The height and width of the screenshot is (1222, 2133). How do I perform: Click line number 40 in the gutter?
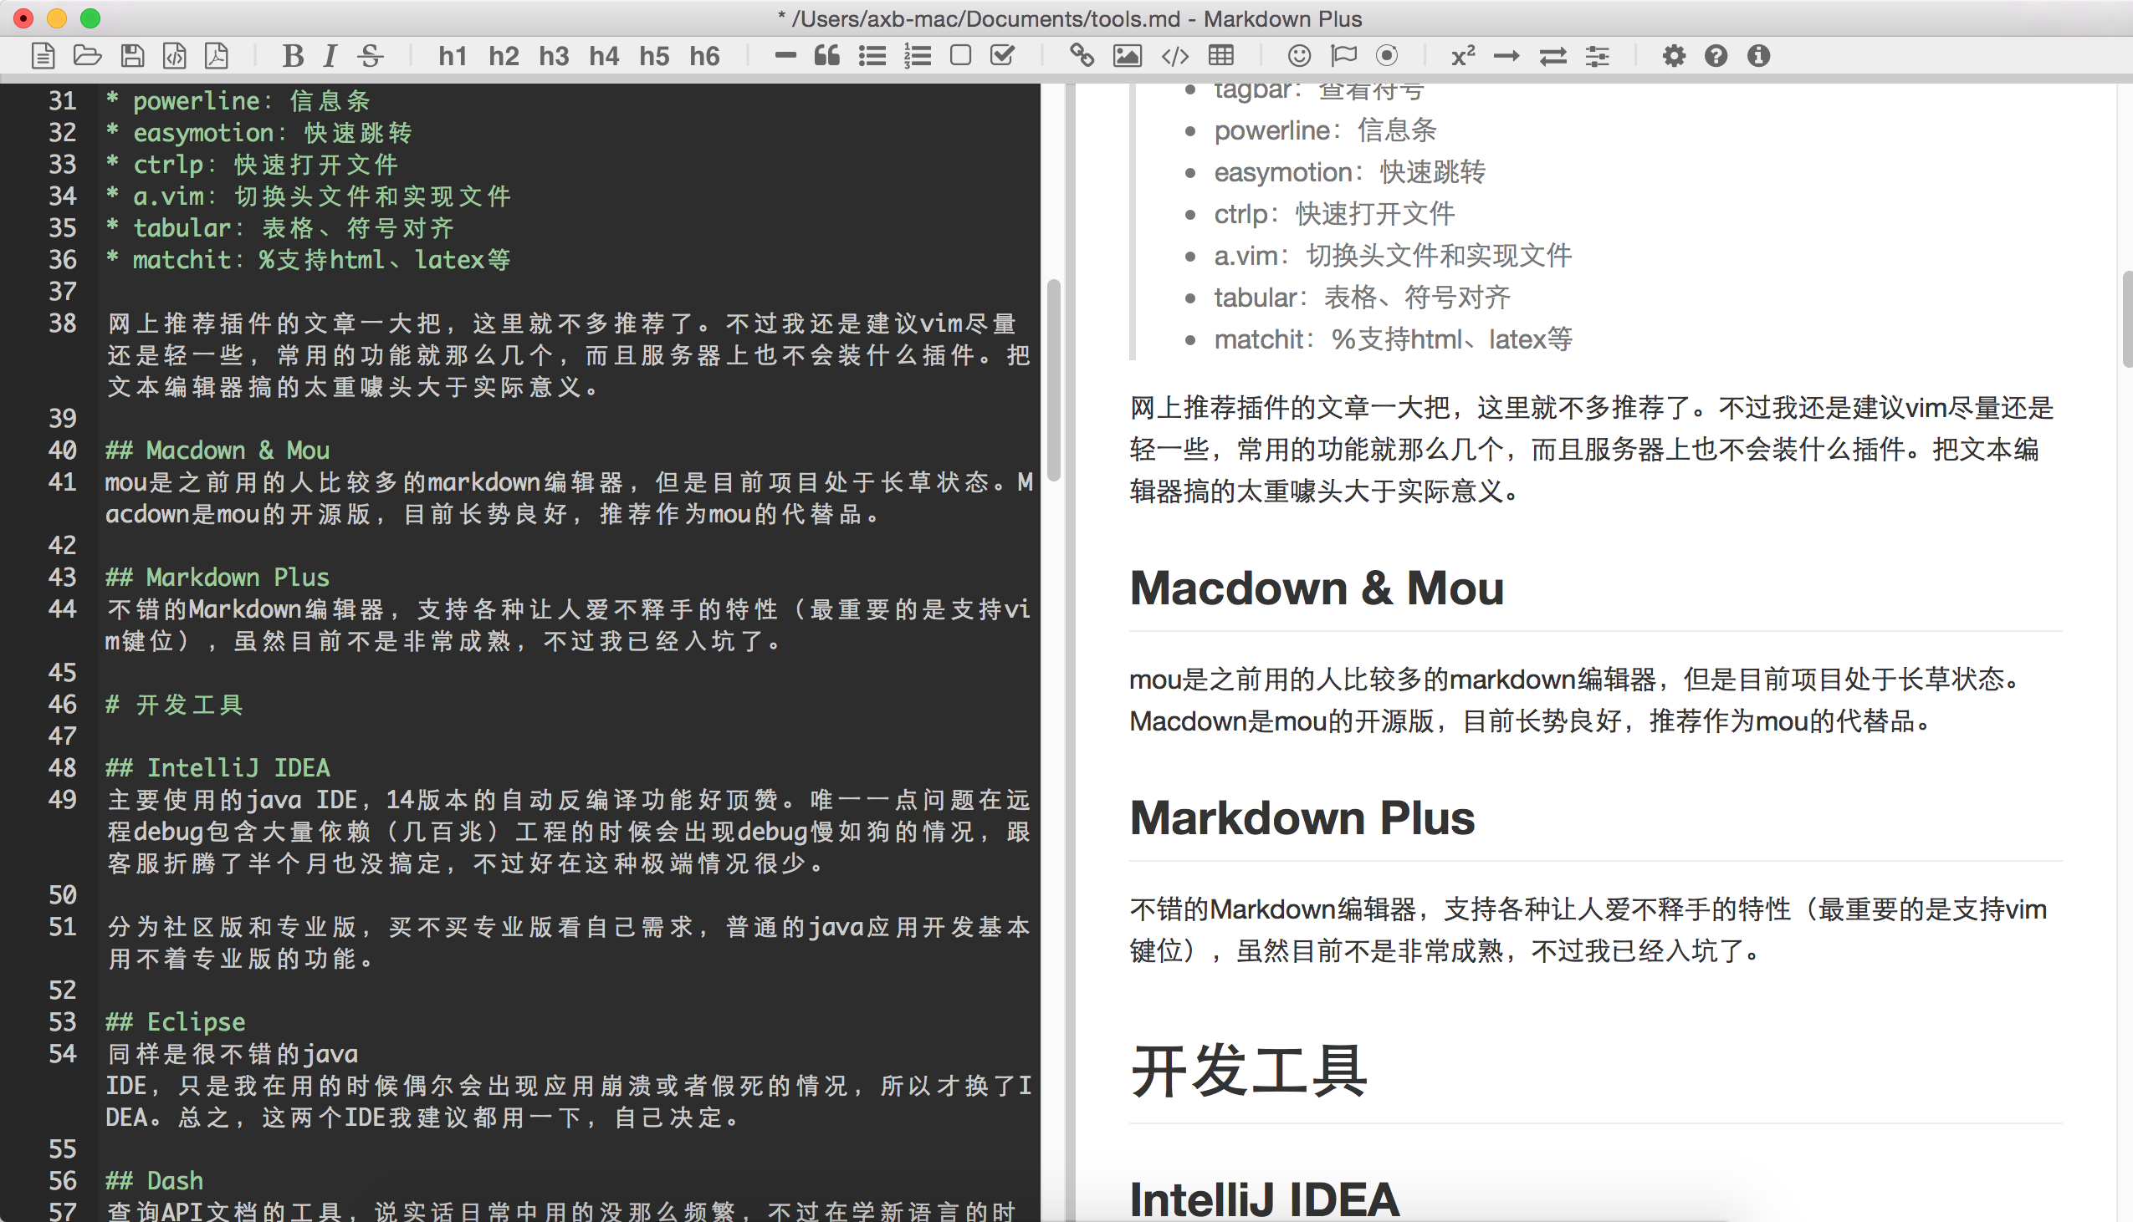point(63,451)
